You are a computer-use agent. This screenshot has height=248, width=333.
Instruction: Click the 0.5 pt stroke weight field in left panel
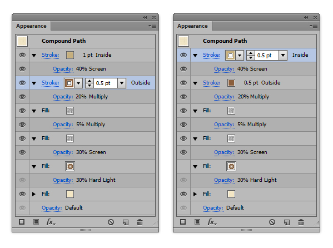106,83
